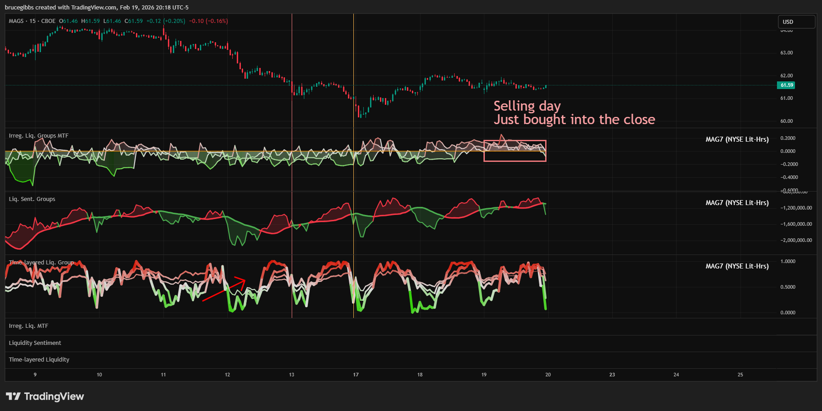This screenshot has height=411, width=822.
Task: Click the TradingView logo at bottom left
Action: tap(45, 396)
